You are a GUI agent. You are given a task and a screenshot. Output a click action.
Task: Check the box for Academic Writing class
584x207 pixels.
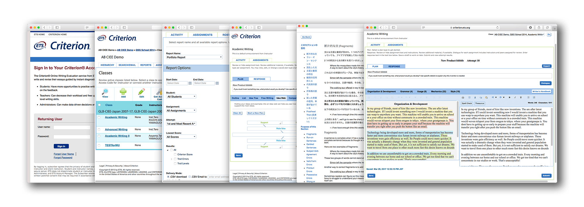coord(99,117)
